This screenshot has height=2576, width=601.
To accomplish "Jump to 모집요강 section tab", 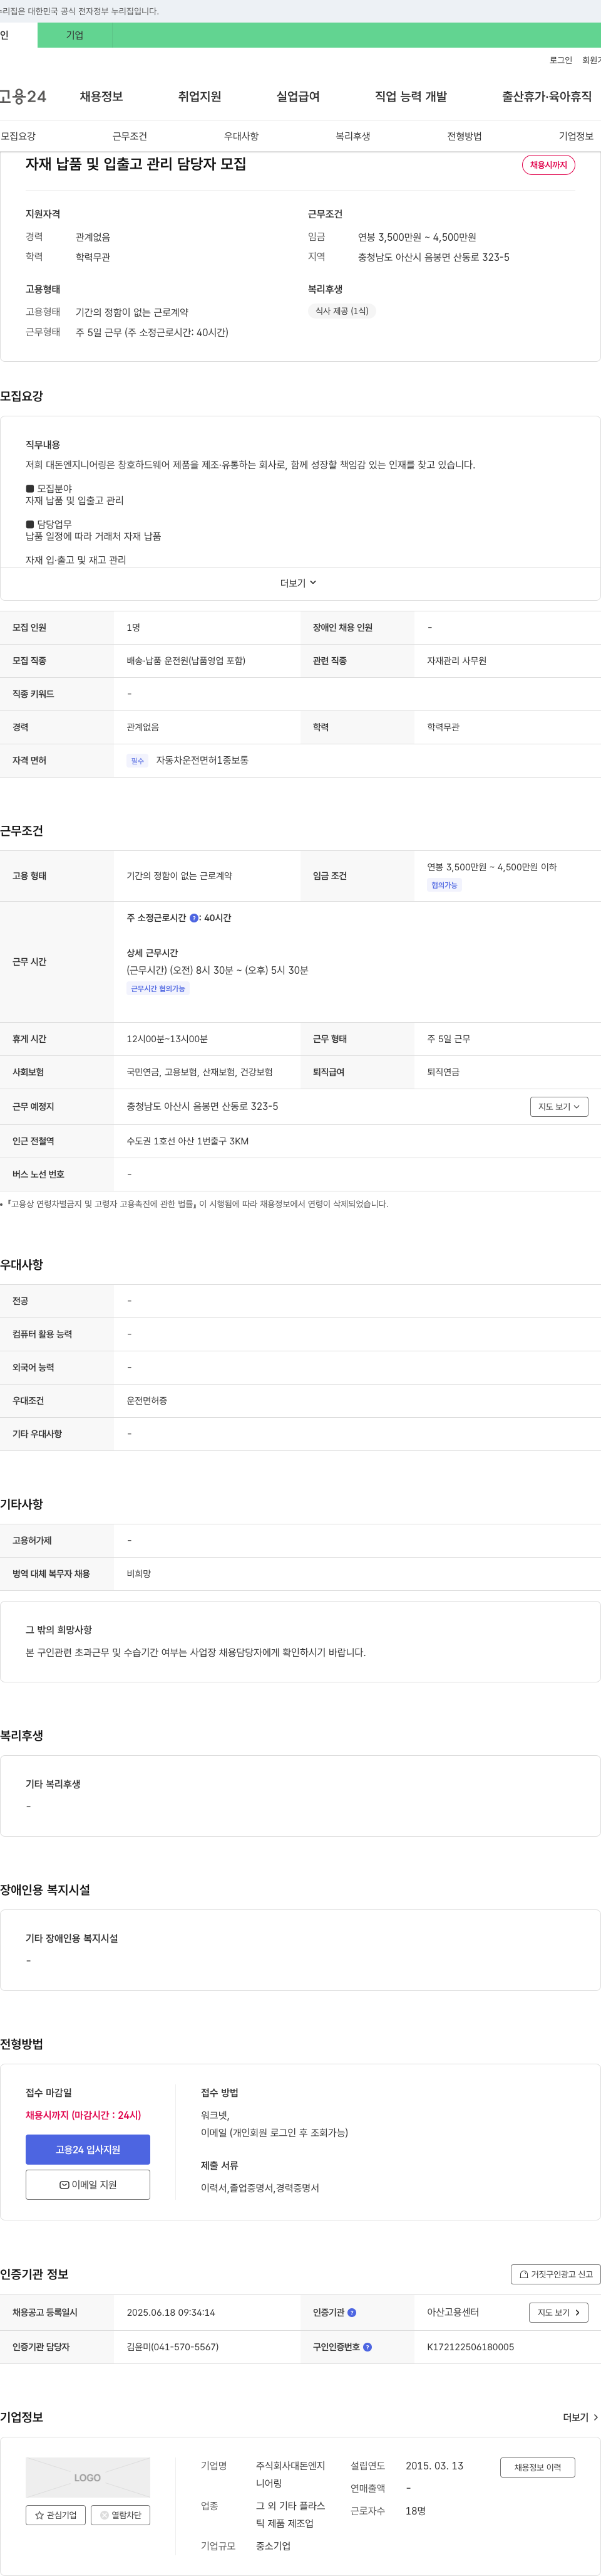I will point(18,136).
